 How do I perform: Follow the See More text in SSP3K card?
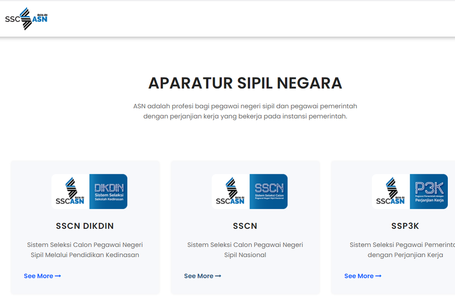359,276
